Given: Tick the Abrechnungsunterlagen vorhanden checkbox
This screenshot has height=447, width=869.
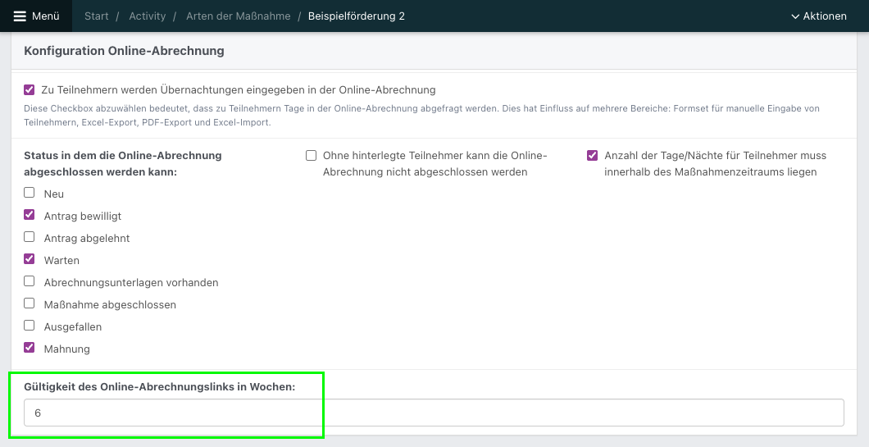Looking at the screenshot, I should coord(30,281).
